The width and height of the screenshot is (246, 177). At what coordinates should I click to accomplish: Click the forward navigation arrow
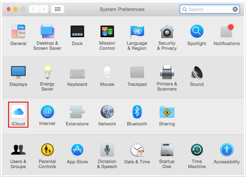43,9
